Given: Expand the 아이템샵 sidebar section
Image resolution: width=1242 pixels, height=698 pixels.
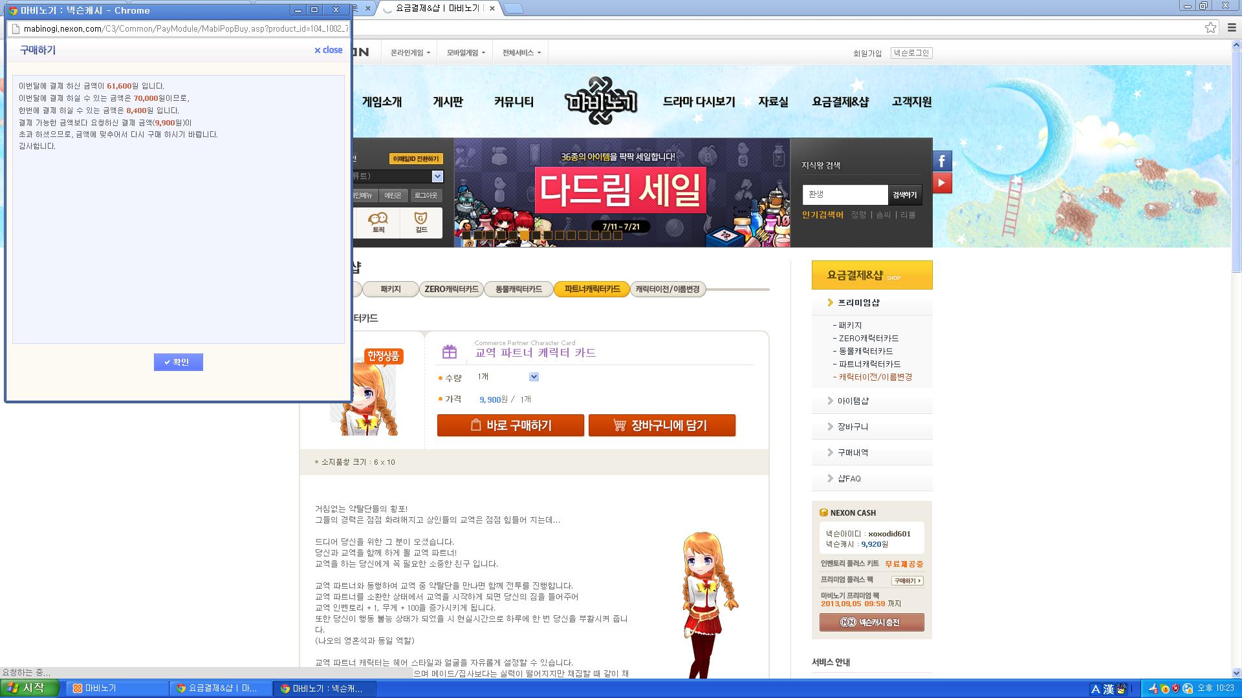Looking at the screenshot, I should (x=872, y=401).
